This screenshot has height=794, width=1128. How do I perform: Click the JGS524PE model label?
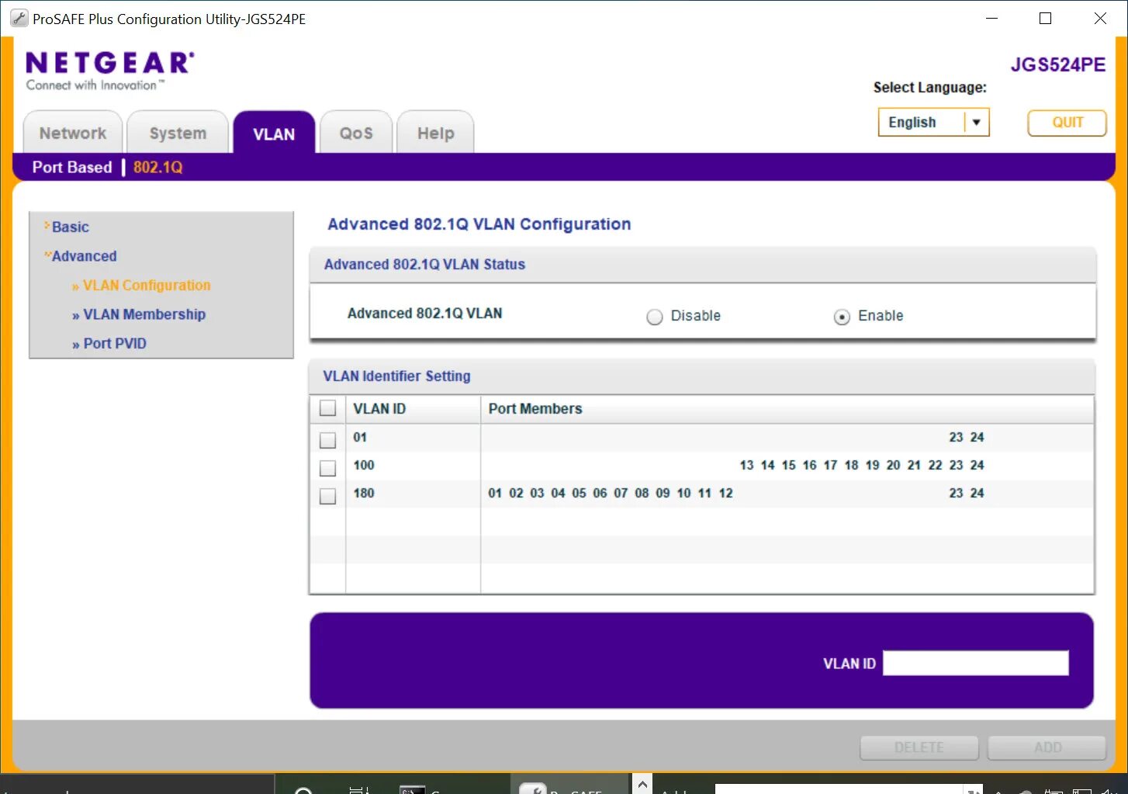(x=1058, y=64)
